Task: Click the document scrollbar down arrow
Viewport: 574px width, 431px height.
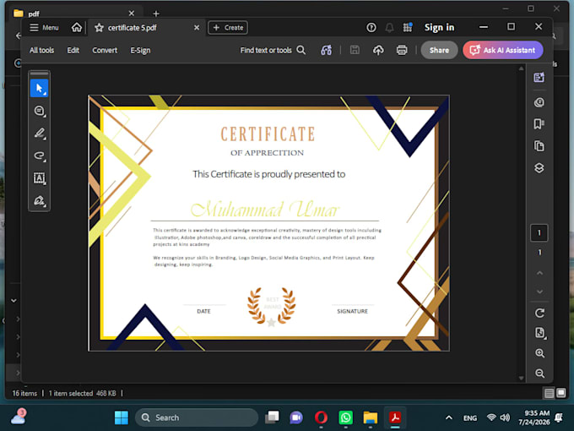Action: click(521, 379)
